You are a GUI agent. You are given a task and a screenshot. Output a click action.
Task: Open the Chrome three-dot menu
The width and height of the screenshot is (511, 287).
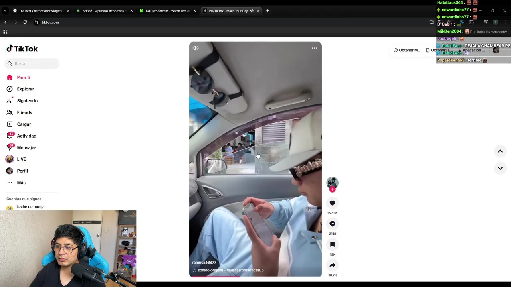pos(505,22)
